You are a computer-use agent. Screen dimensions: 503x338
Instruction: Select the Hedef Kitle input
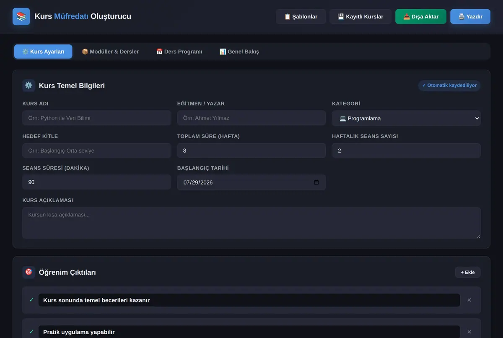[97, 151]
